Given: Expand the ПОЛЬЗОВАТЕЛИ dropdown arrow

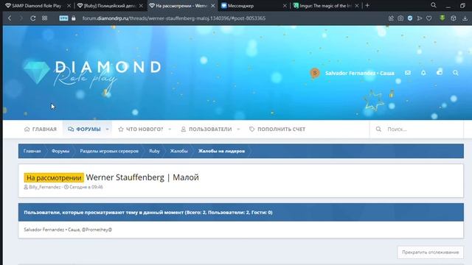Looking at the screenshot, I should (x=238, y=130).
